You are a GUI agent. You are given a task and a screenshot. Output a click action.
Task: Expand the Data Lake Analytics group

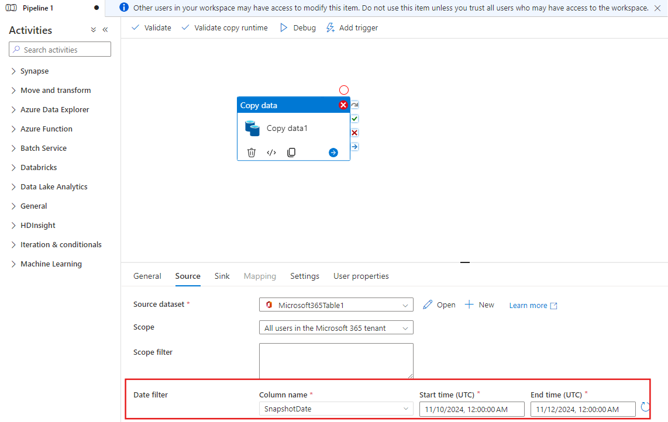(49, 186)
